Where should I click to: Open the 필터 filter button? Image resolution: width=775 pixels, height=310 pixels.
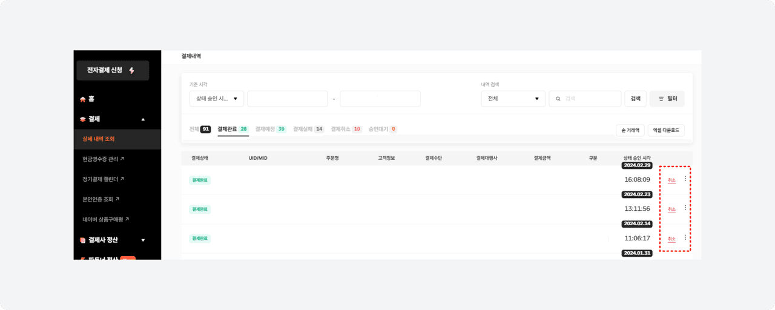tap(667, 99)
